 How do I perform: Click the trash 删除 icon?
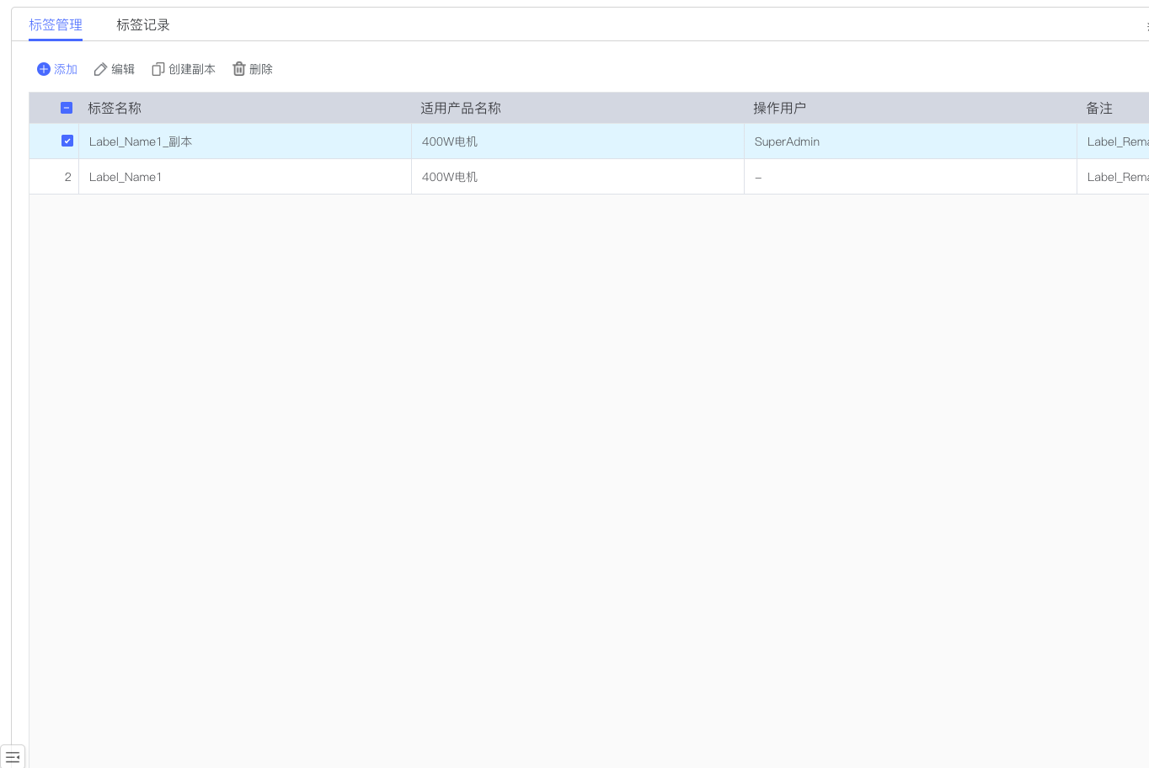[x=239, y=69]
